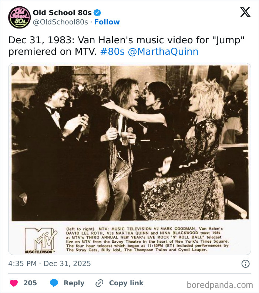
Task: Click the Copy link chain icon
Action: 99,283
